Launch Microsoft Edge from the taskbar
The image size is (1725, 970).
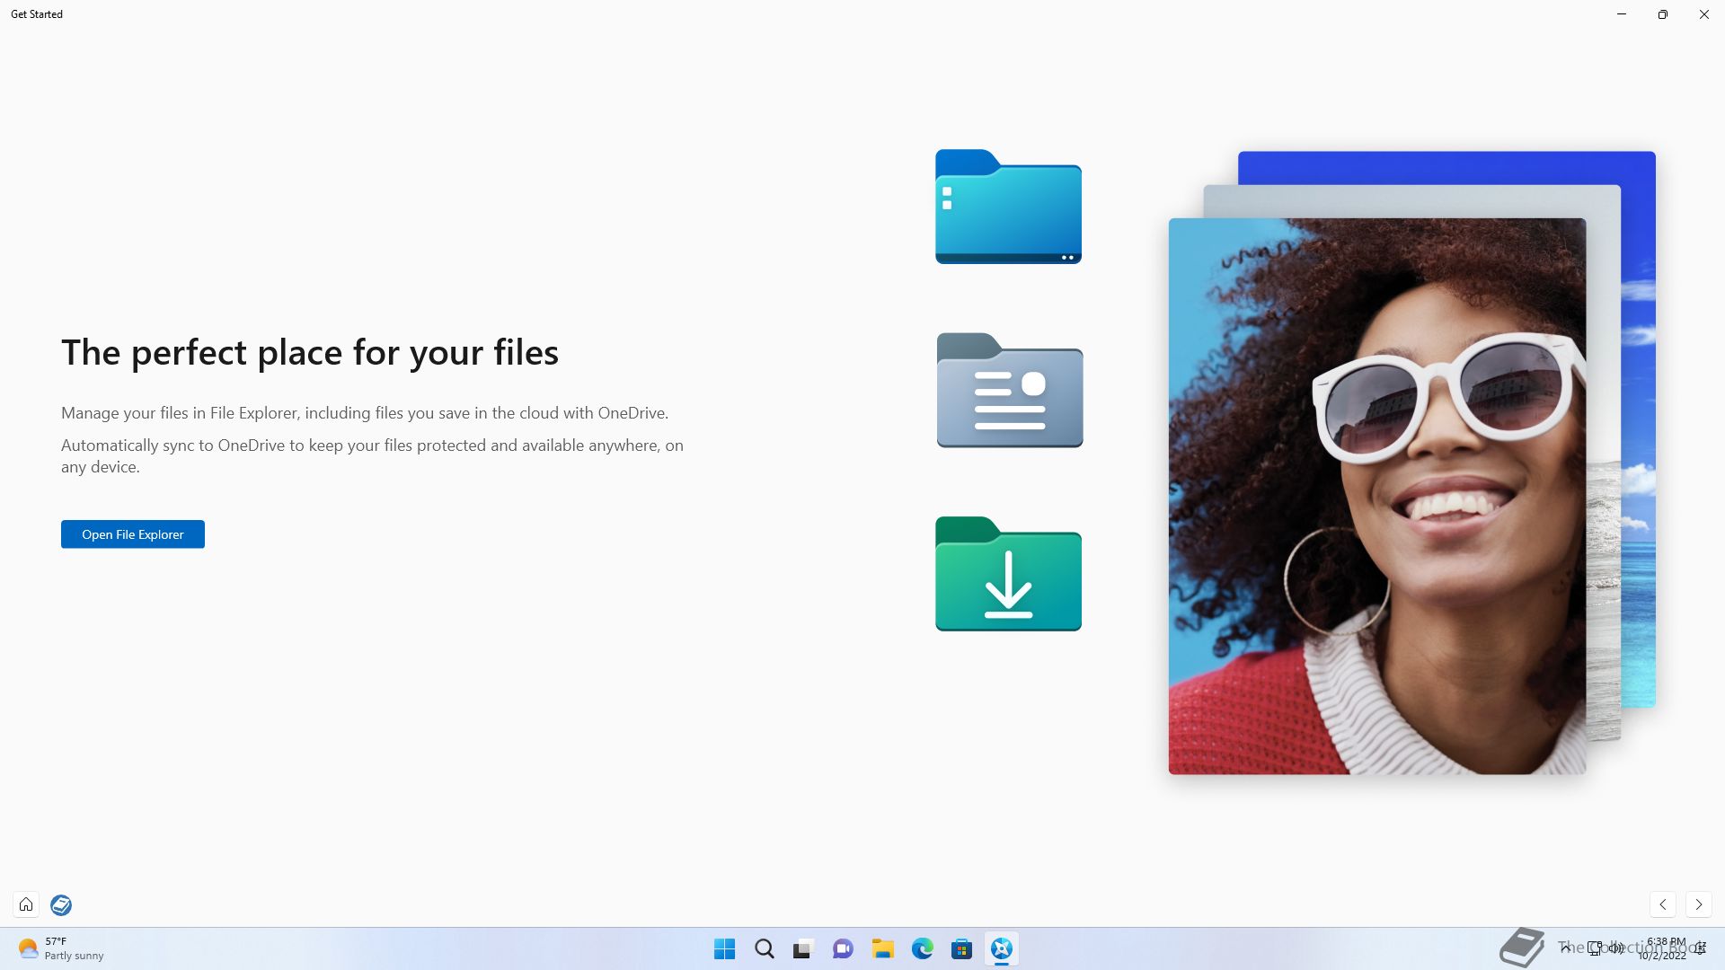pyautogui.click(x=922, y=948)
